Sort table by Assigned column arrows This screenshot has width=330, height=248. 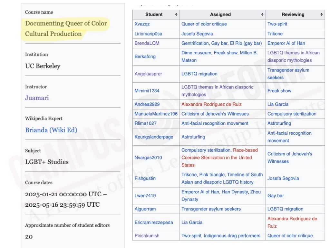point(262,15)
